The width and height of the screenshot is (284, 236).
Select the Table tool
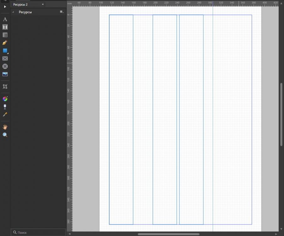click(x=5, y=35)
